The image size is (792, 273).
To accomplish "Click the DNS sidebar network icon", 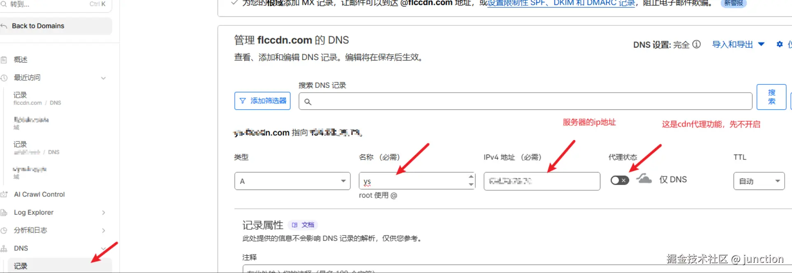I will click(x=4, y=248).
